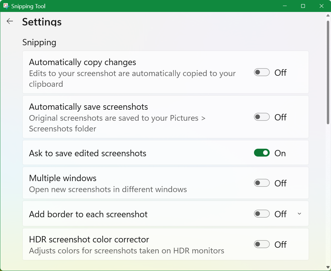The width and height of the screenshot is (331, 271).
Task: Expand the border options chevron
Action: pos(299,214)
